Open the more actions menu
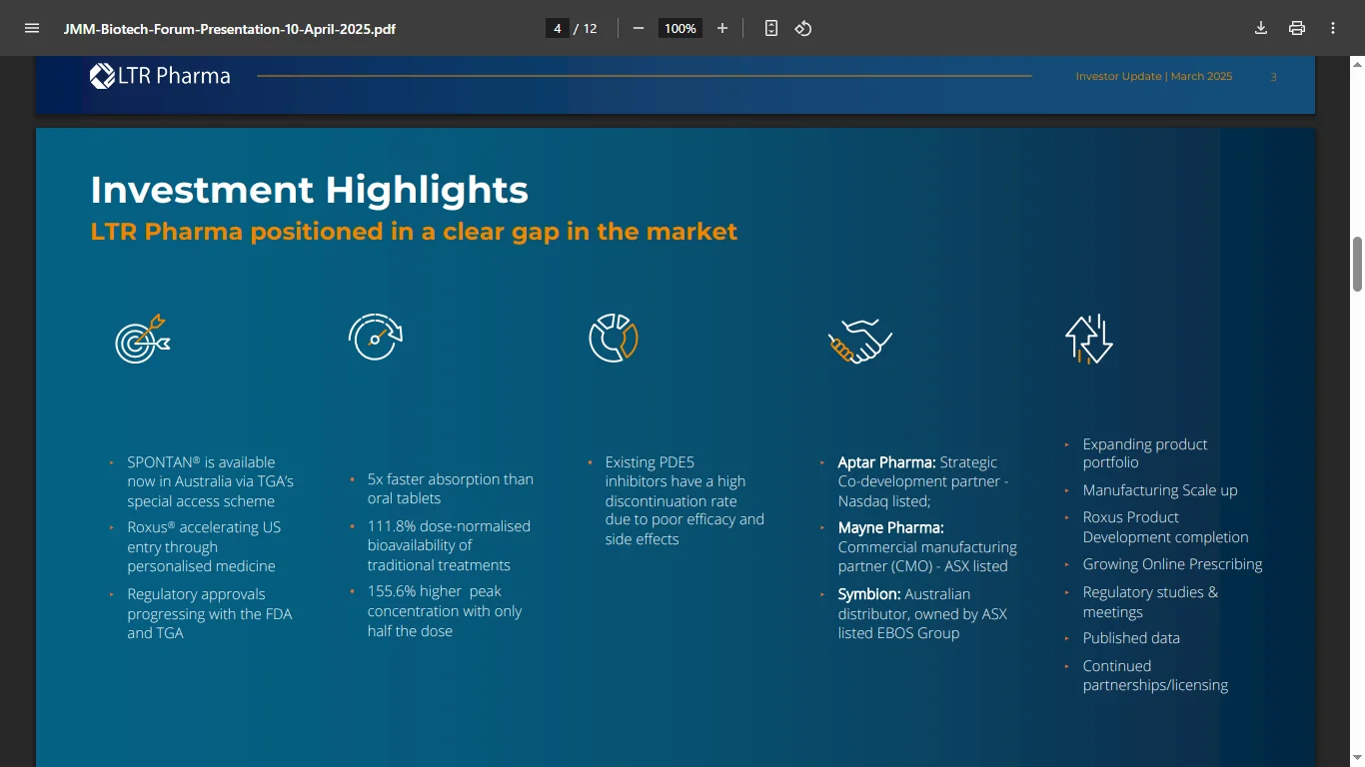Image resolution: width=1365 pixels, height=767 pixels. [1333, 28]
